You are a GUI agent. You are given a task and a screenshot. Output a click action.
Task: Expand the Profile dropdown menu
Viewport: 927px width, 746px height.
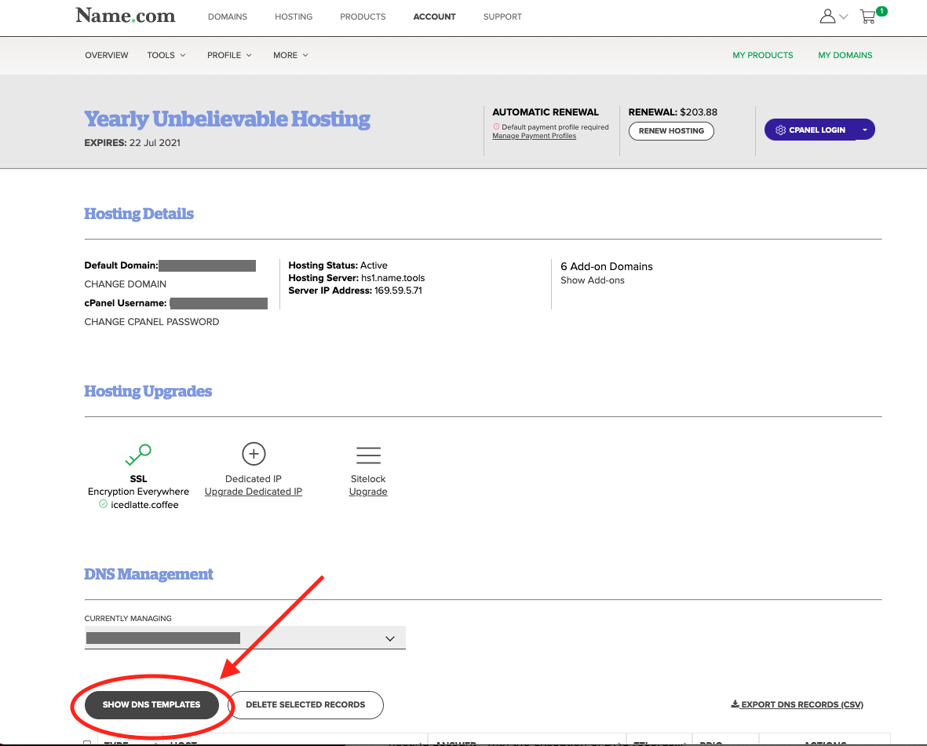click(x=229, y=55)
